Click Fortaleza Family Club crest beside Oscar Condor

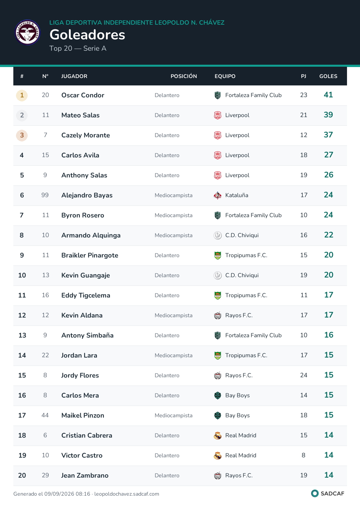pos(218,95)
